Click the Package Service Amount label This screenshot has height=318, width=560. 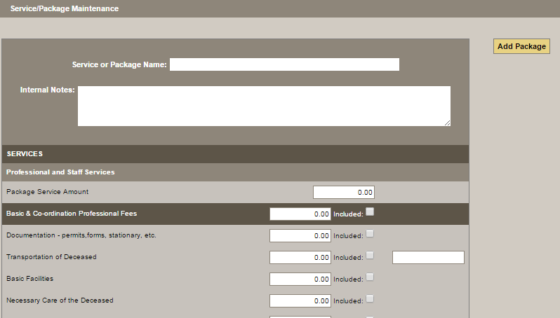pyautogui.click(x=47, y=192)
